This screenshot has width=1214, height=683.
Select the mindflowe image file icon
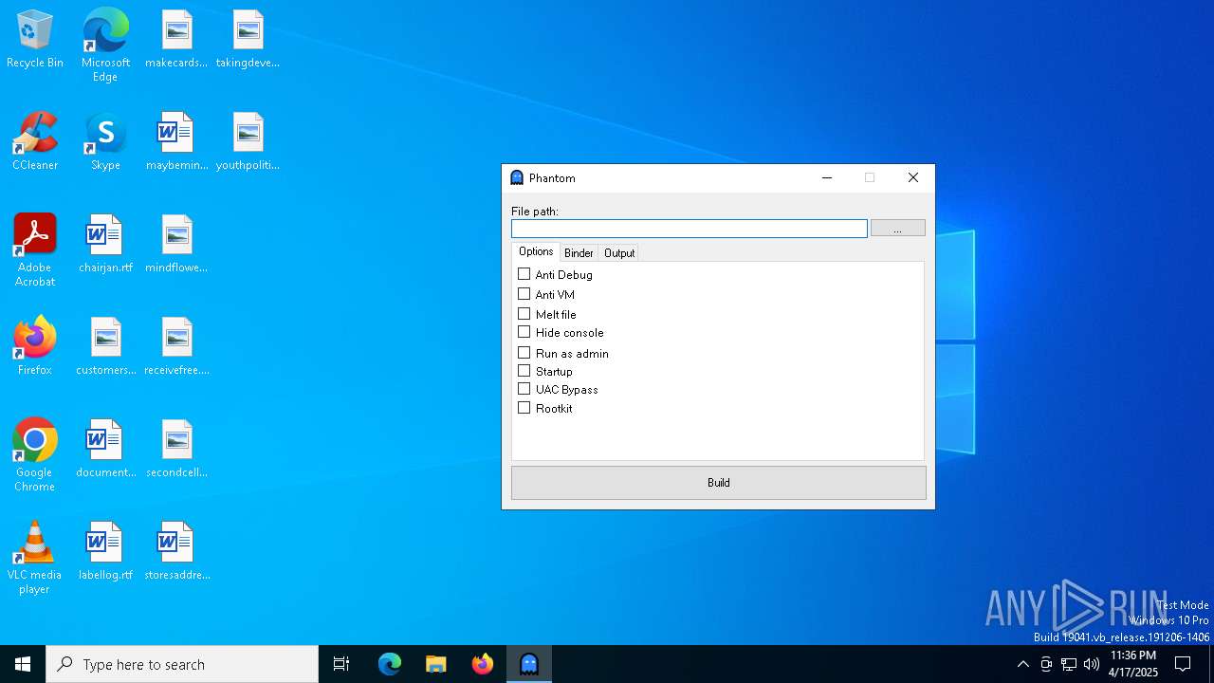pos(176,245)
